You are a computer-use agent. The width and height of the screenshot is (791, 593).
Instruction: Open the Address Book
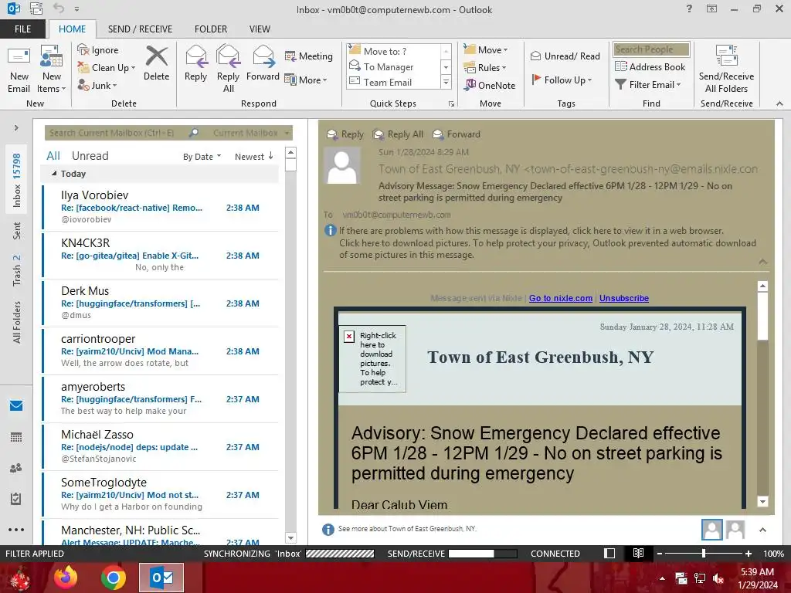point(650,66)
